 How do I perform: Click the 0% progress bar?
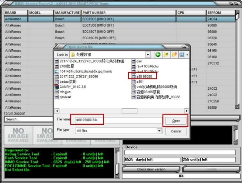(x=181, y=176)
